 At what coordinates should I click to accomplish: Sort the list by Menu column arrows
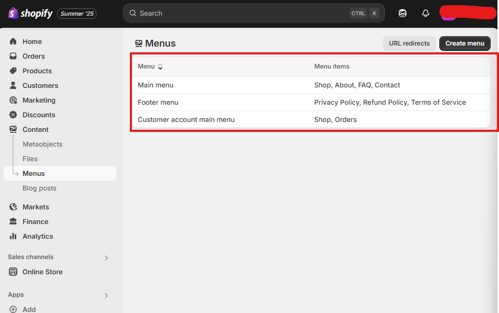160,66
